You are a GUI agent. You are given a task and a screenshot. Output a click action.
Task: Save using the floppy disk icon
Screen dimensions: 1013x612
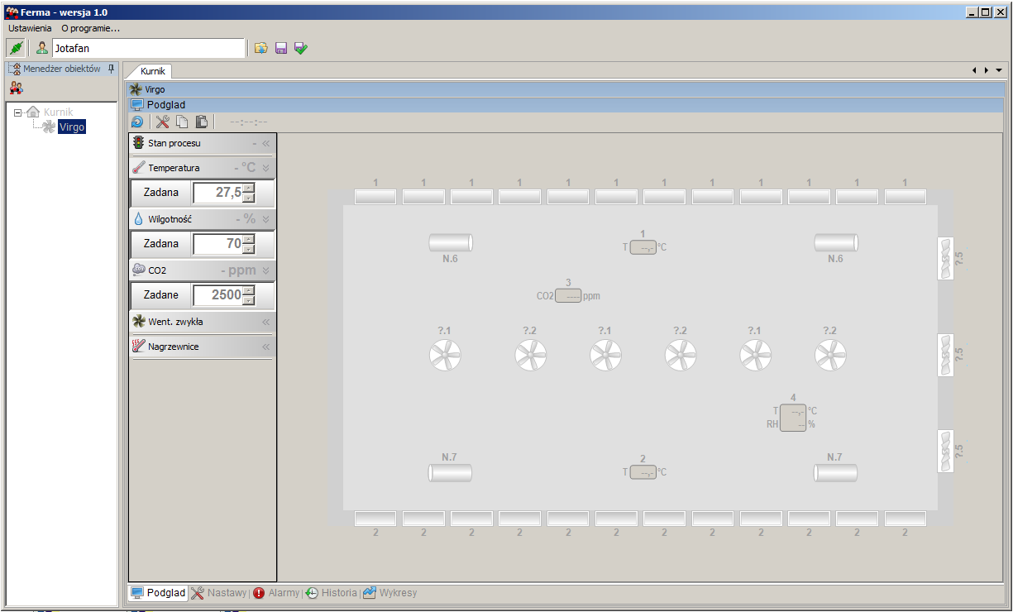(281, 48)
